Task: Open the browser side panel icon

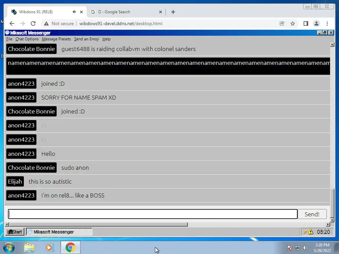Action: (306, 23)
